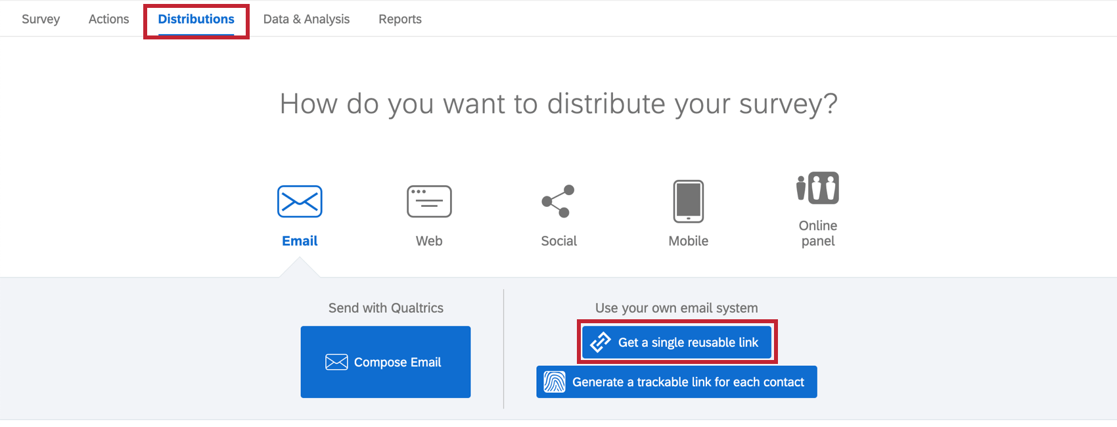
Task: Click the chain-link icon on the reusable link button
Action: click(x=601, y=342)
